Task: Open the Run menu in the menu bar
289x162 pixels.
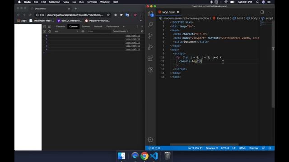Action: pyautogui.click(x=81, y=2)
